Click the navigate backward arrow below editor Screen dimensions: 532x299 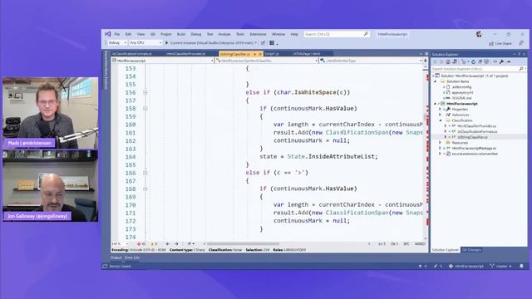click(x=168, y=243)
